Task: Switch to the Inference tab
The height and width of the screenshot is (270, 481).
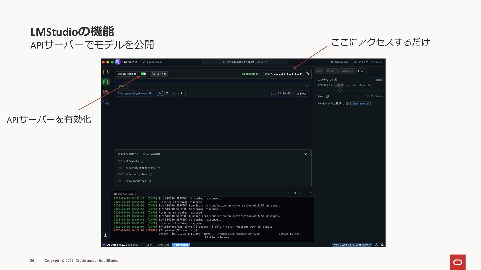Action: point(347,71)
